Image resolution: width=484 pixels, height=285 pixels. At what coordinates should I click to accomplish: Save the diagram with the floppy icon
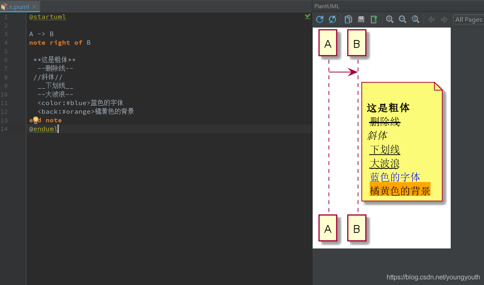click(x=361, y=19)
